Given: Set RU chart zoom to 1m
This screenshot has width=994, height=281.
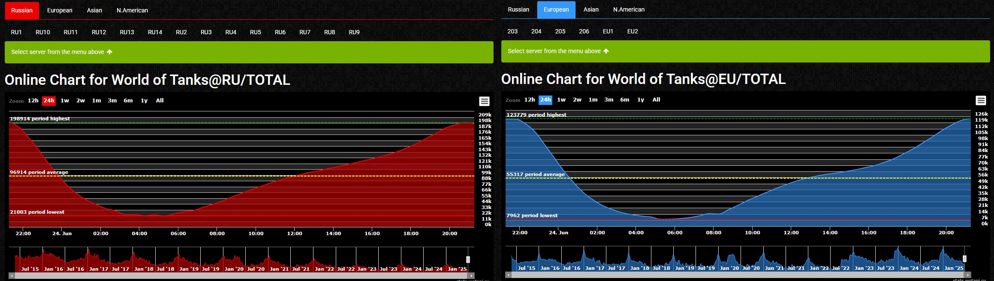Looking at the screenshot, I should (x=96, y=101).
